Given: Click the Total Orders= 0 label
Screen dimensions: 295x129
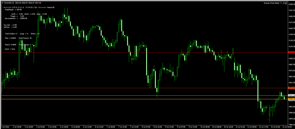Looking at the screenshot, I should (x=11, y=34).
